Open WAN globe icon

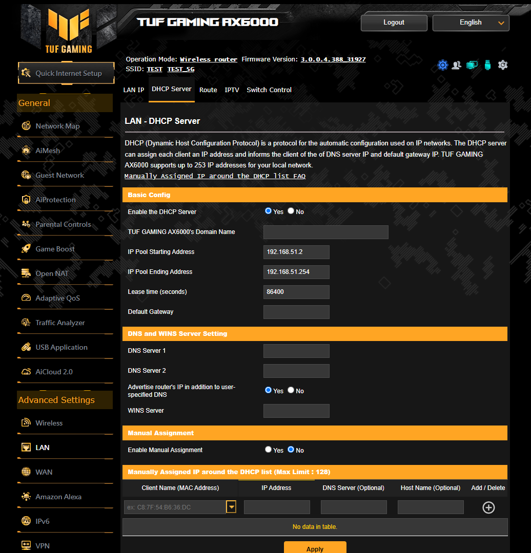[26, 472]
